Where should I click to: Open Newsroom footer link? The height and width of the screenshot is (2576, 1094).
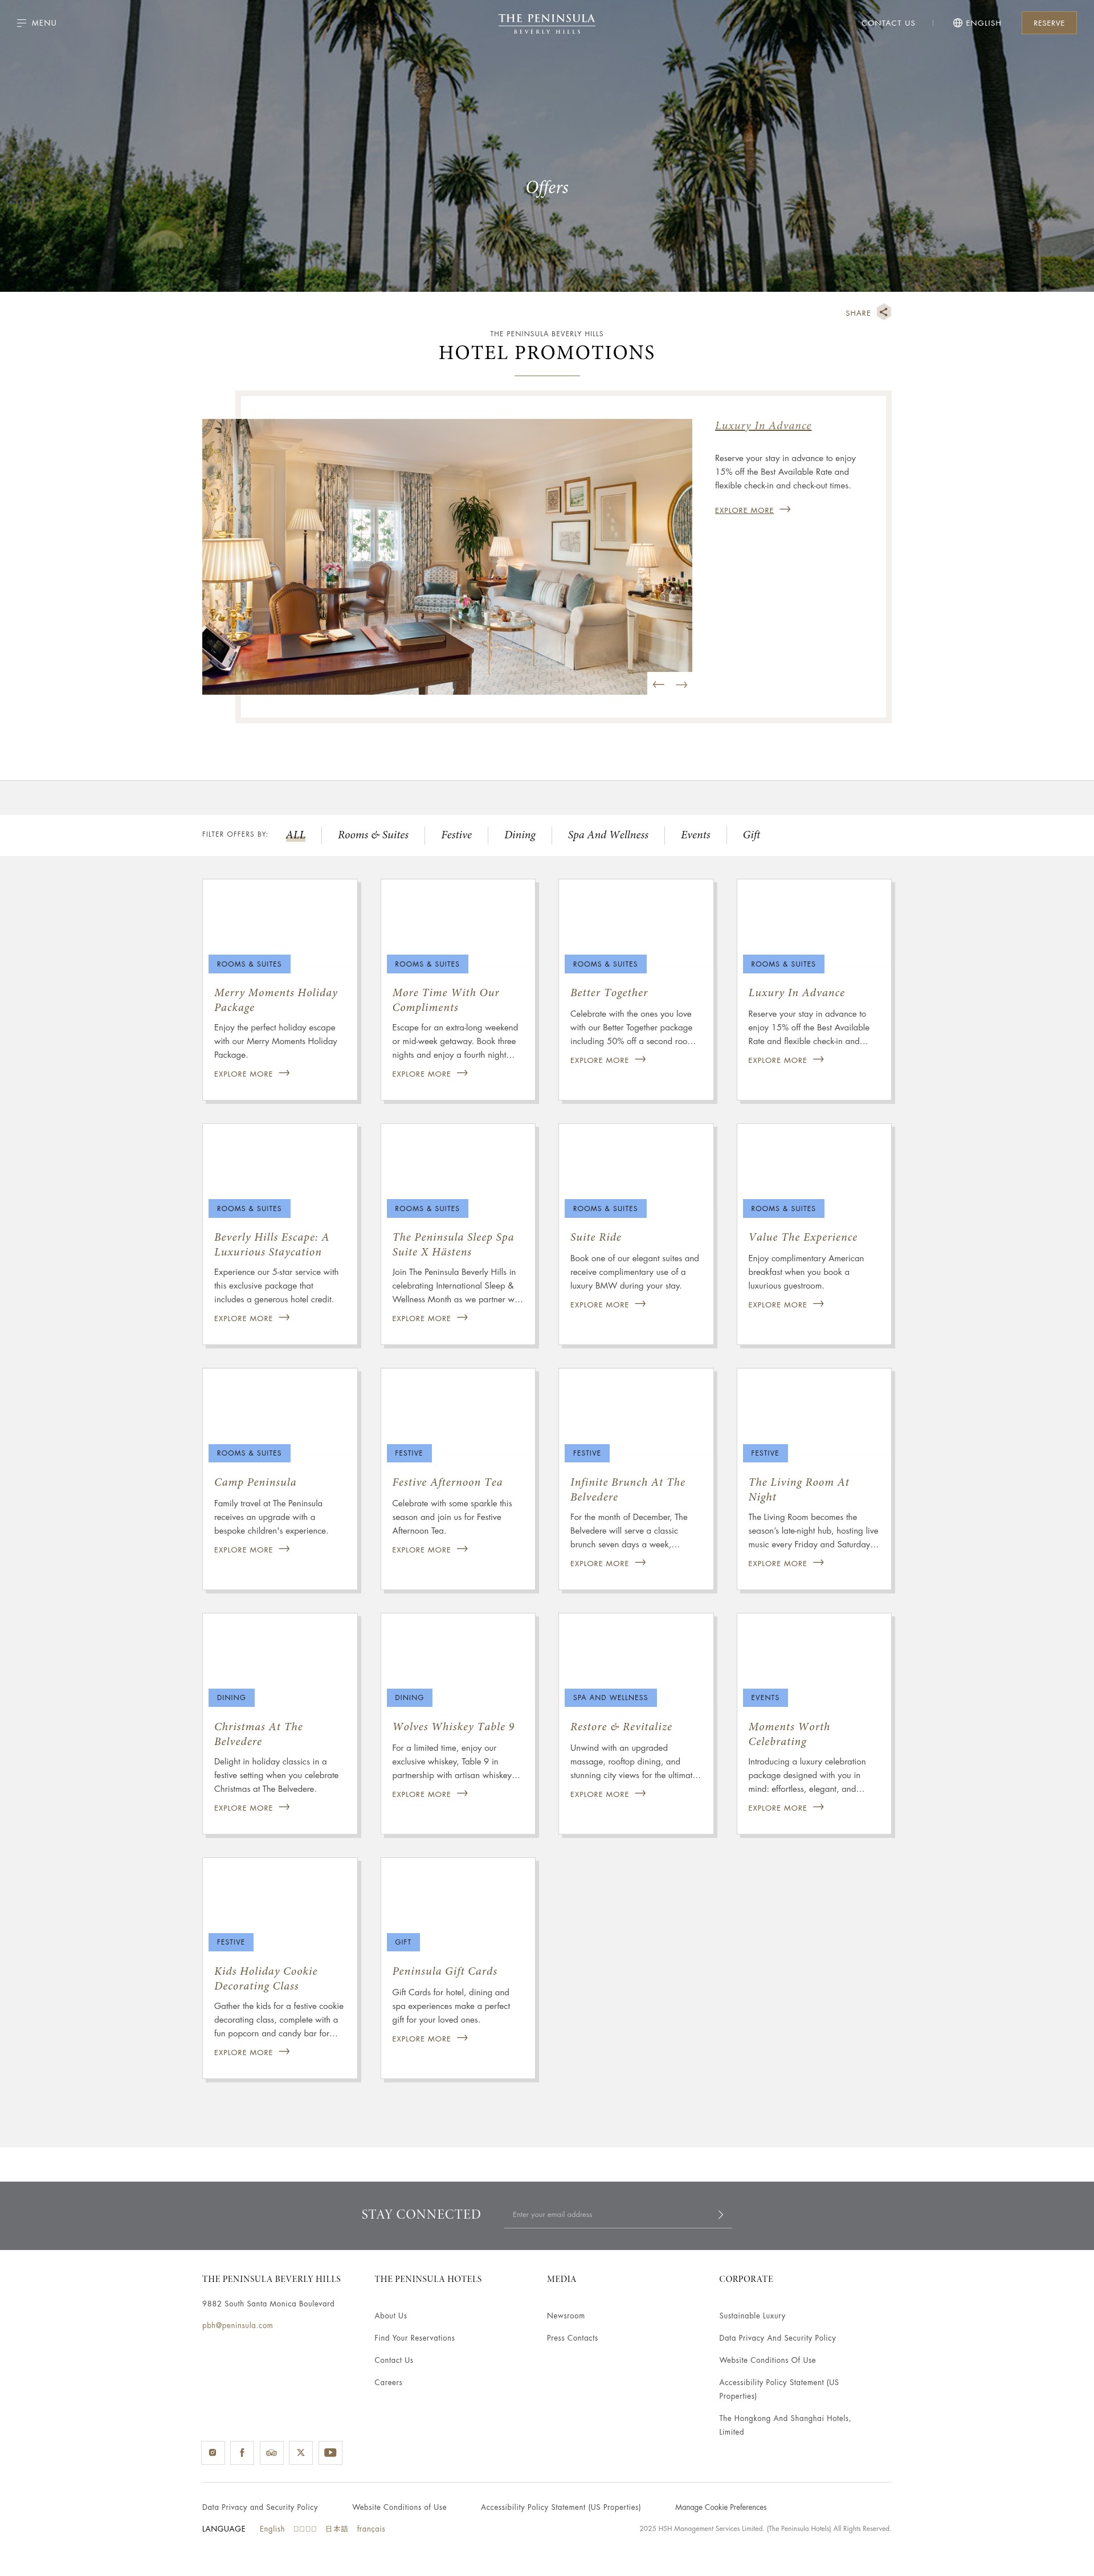point(566,2315)
